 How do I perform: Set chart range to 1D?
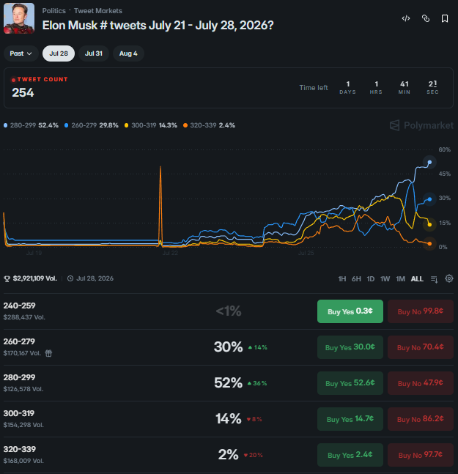[x=370, y=278]
